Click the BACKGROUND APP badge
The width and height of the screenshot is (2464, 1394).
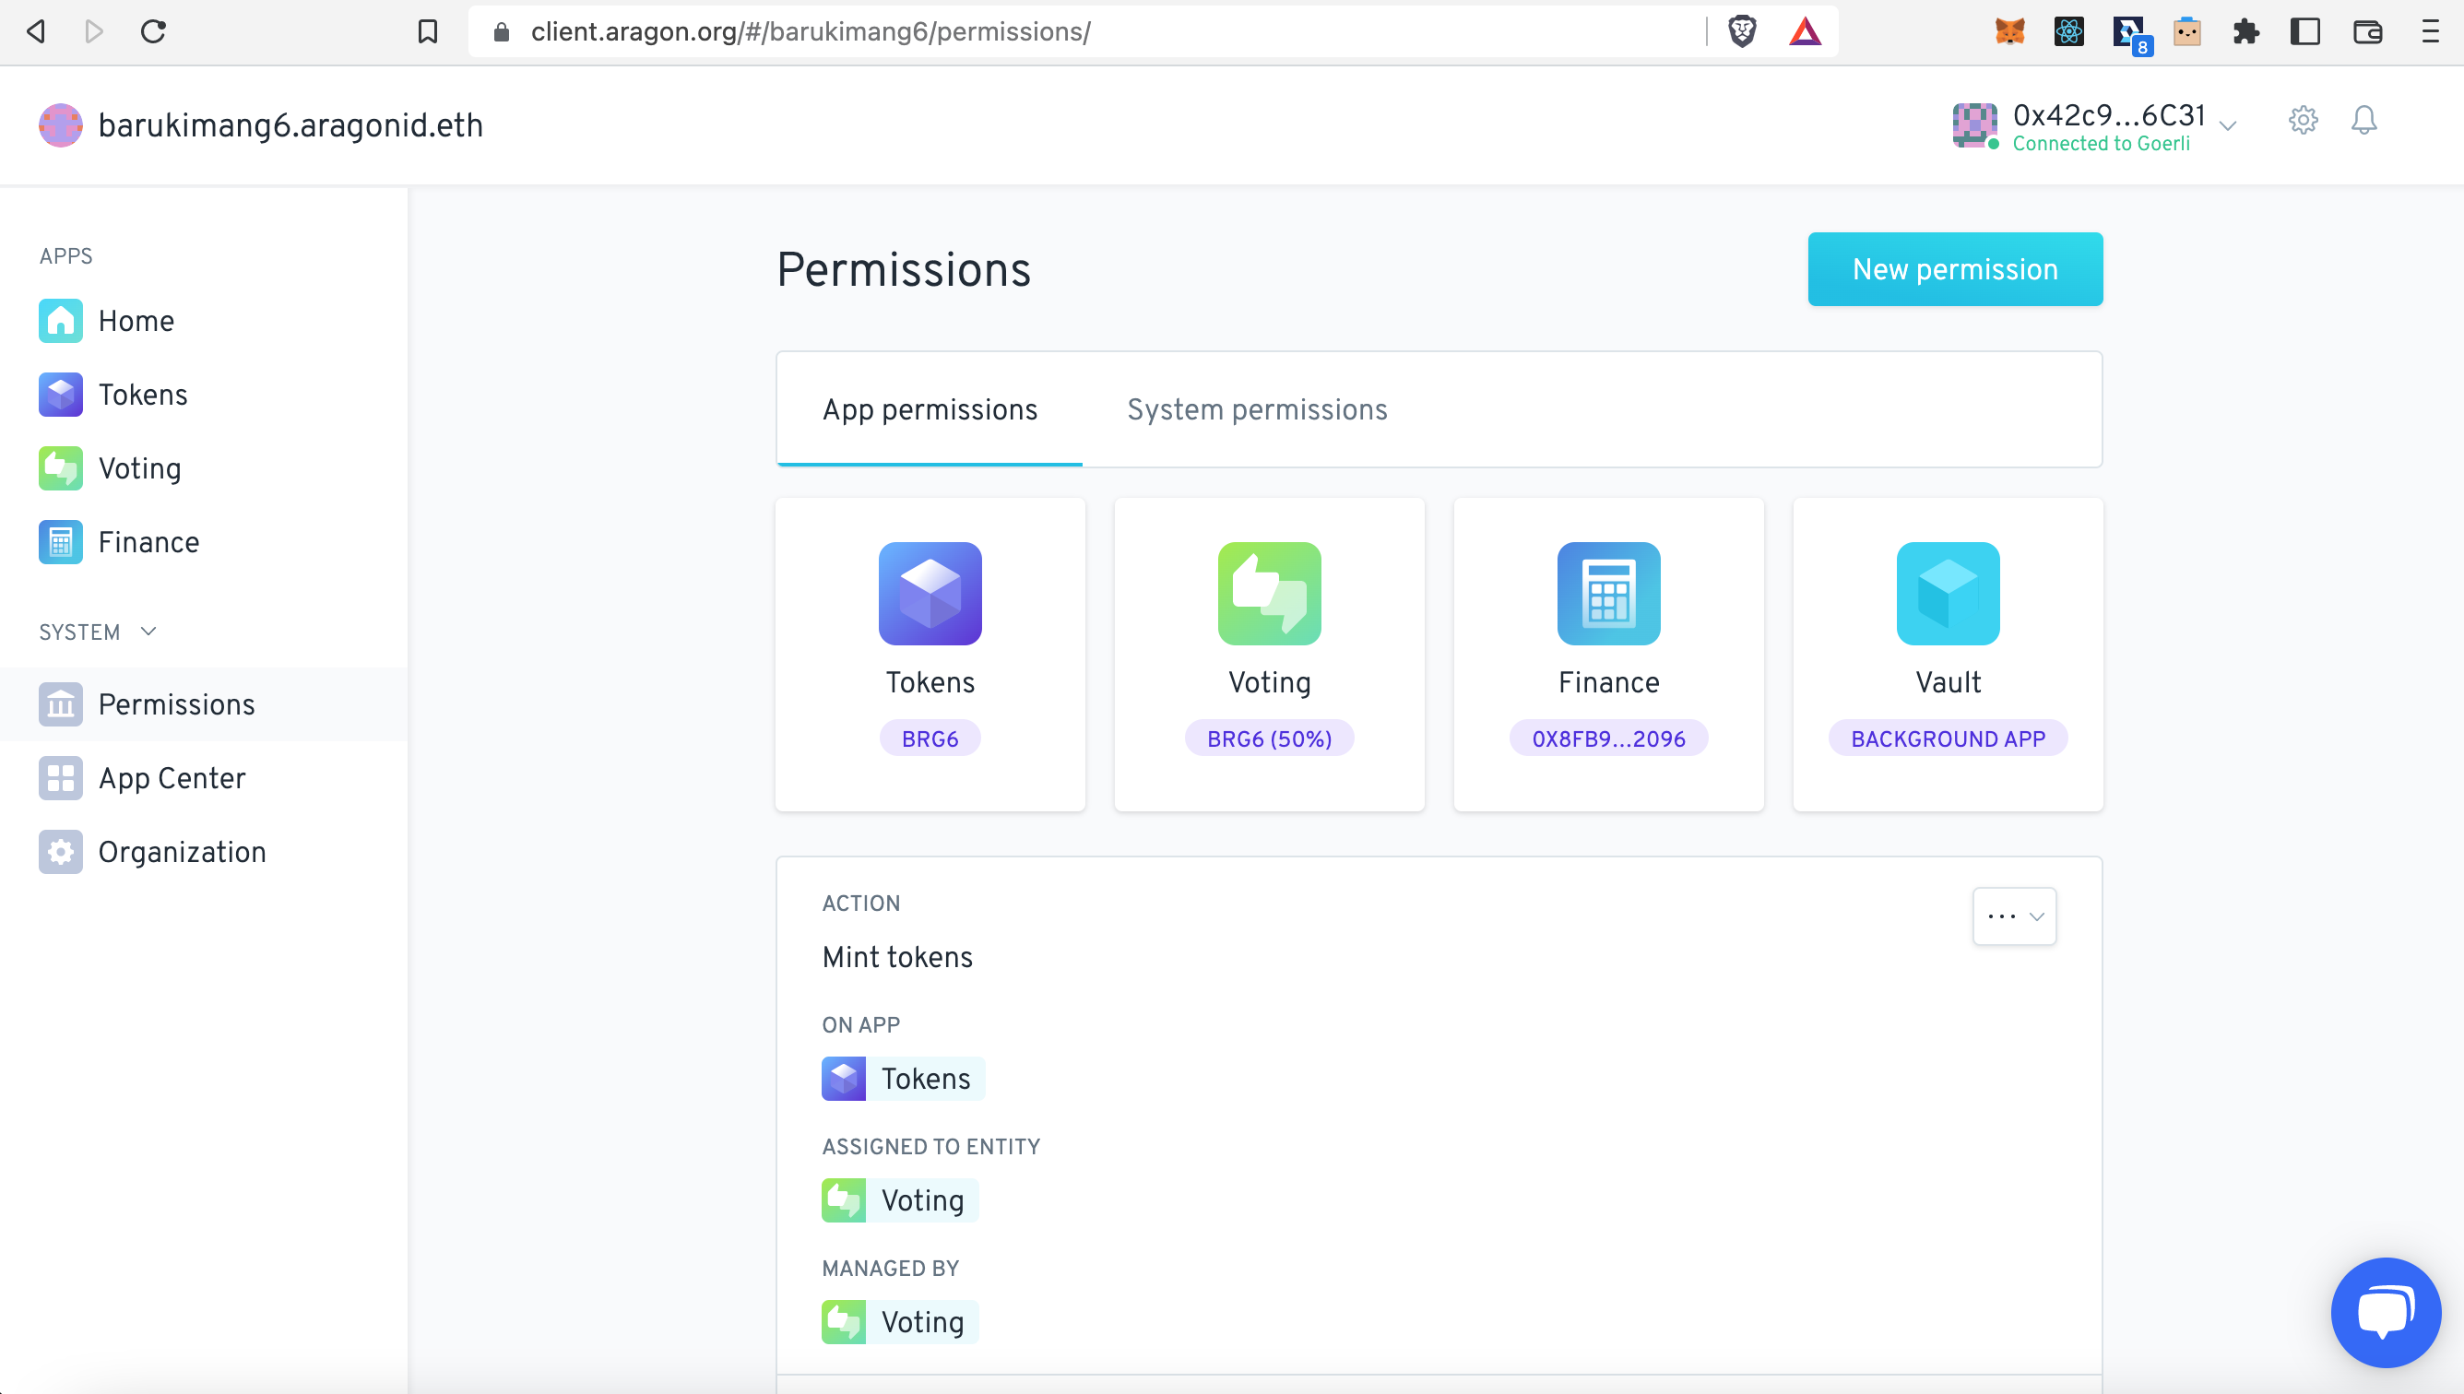[x=1948, y=739]
